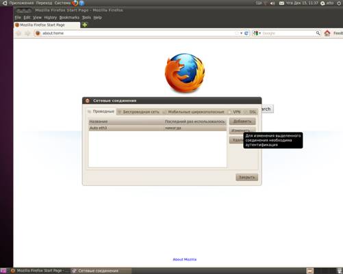The height and width of the screenshot is (274, 343).
Task: Click the show desktop icon in bottom panel
Action: click(x=3, y=271)
